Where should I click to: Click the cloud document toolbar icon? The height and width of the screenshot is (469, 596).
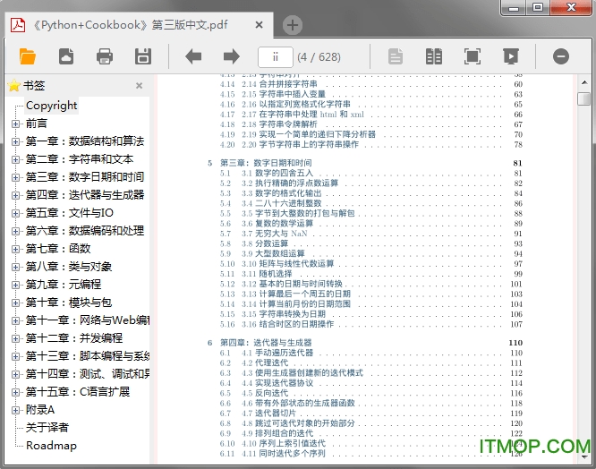pyautogui.click(x=66, y=57)
